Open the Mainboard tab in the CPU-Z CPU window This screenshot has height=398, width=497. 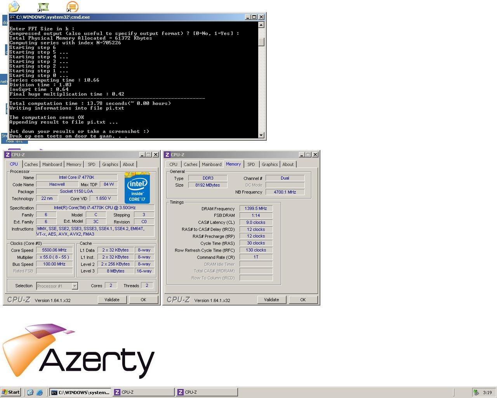click(x=52, y=164)
